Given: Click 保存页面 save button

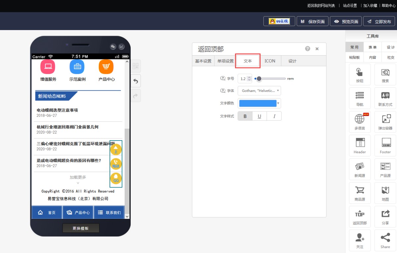Looking at the screenshot, I should (313, 21).
